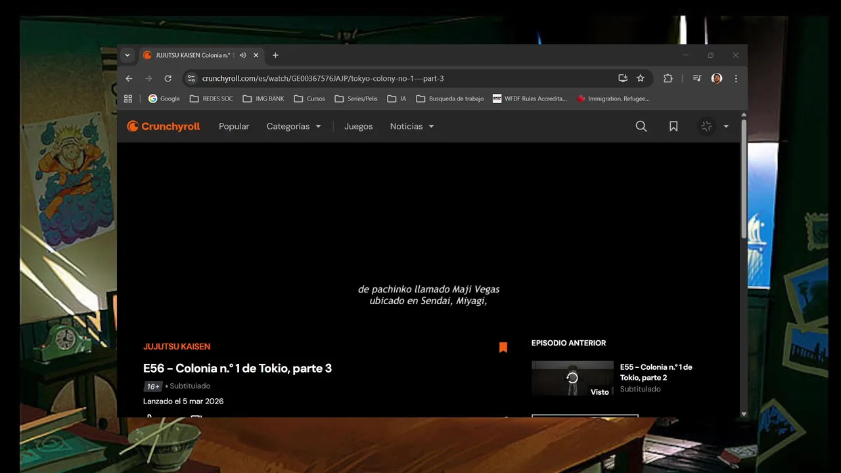Reload the Crunchyroll page
Viewport: 841px width, 473px height.
pyautogui.click(x=168, y=78)
